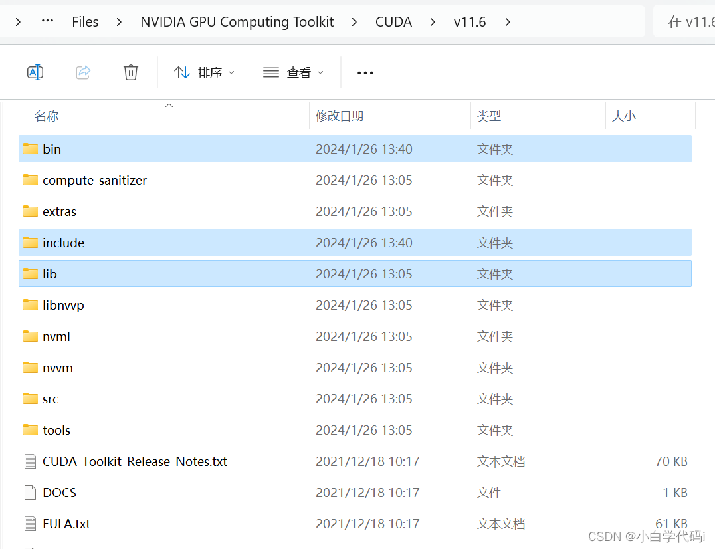Screen dimensions: 715x549
Task: Click the lib row's 文件夹 type cell
Action: 495,274
